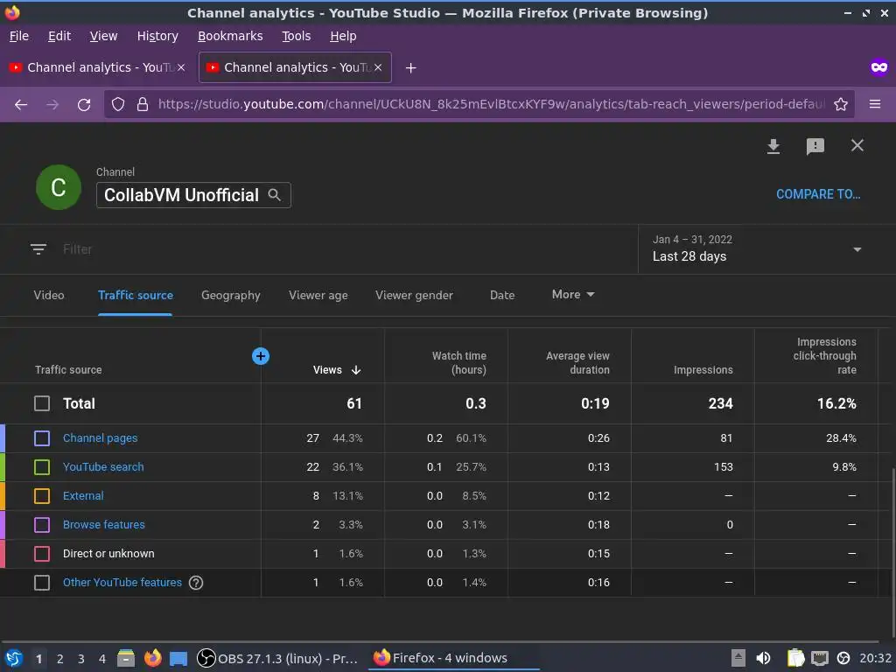
Task: Switch to the OBS 27.1.3 taskbar window
Action: point(277,658)
